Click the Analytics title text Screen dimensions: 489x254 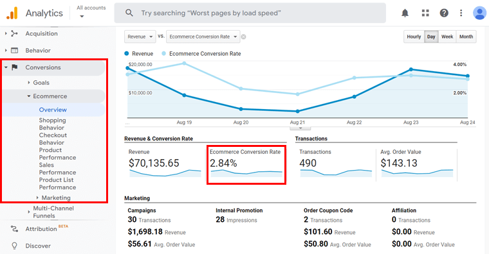click(44, 13)
